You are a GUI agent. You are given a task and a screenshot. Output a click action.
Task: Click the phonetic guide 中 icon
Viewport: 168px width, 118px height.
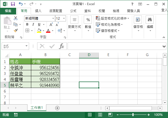(60, 31)
